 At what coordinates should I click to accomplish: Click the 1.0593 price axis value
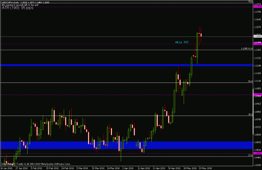[257, 142]
